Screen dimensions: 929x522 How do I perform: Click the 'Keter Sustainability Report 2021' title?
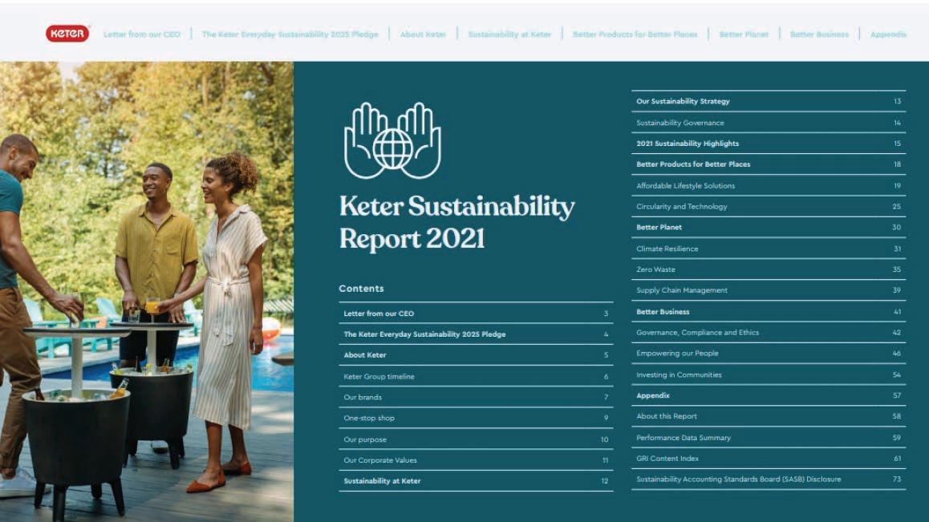click(456, 222)
